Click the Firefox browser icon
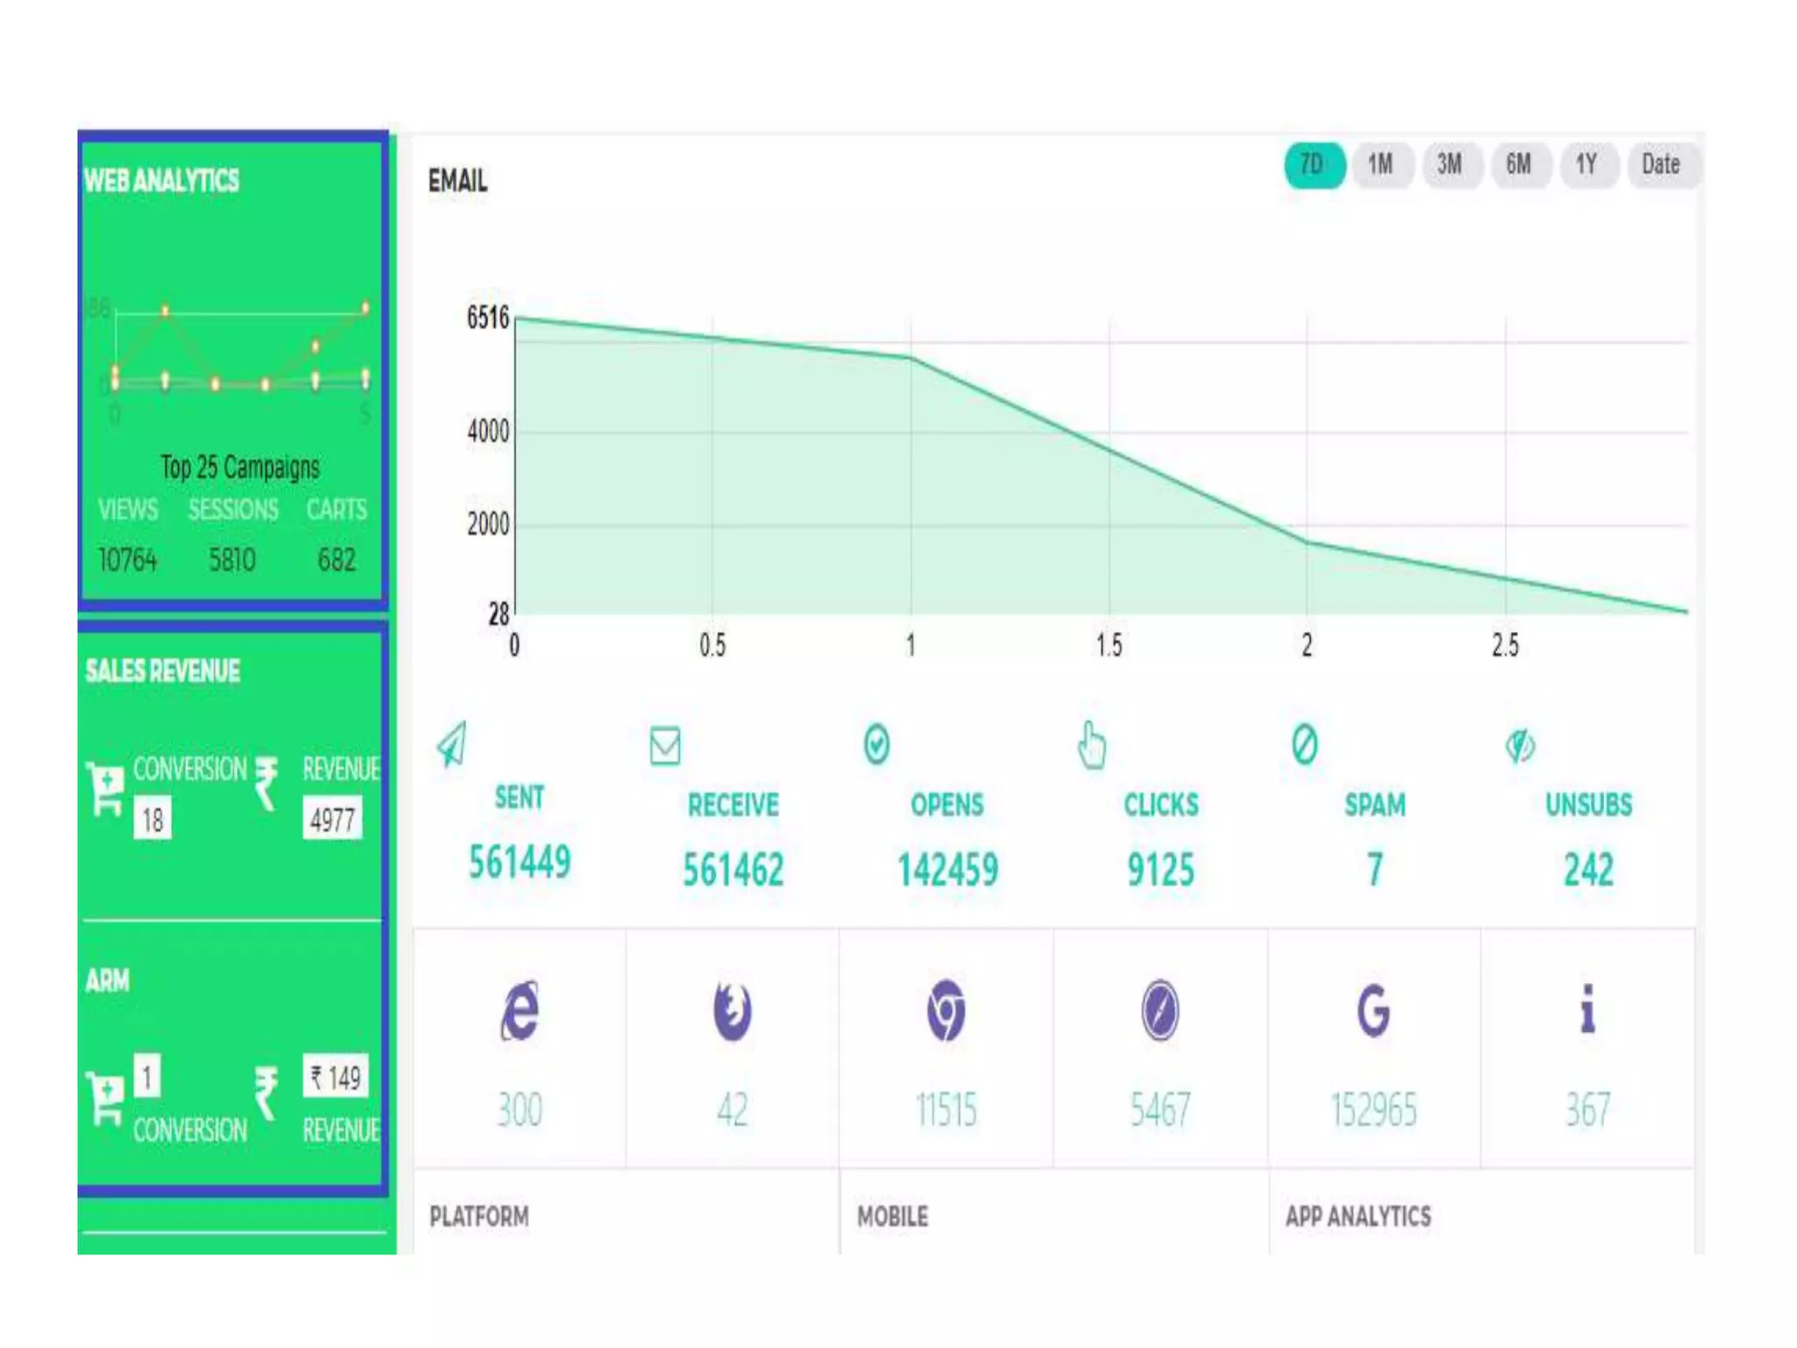This screenshot has width=1797, height=1348. click(733, 1011)
